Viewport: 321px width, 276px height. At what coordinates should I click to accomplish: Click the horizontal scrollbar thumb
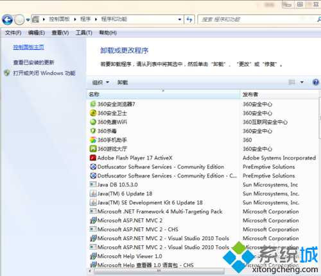coord(159,271)
